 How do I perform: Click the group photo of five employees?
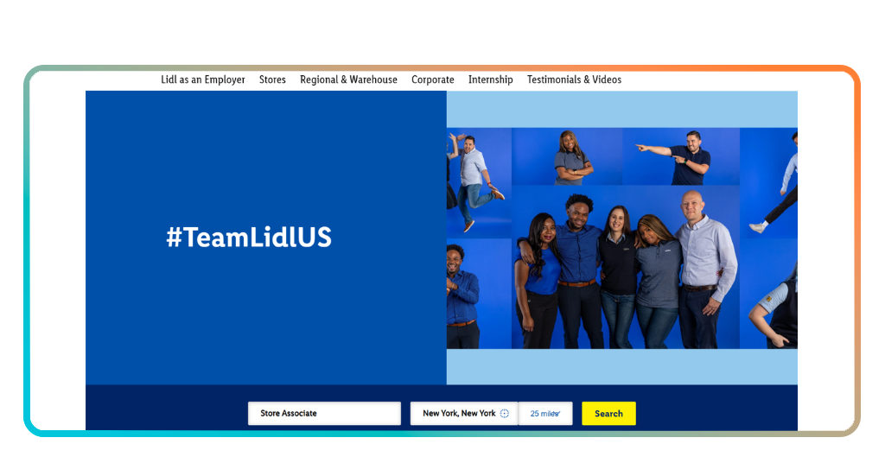pyautogui.click(x=626, y=267)
